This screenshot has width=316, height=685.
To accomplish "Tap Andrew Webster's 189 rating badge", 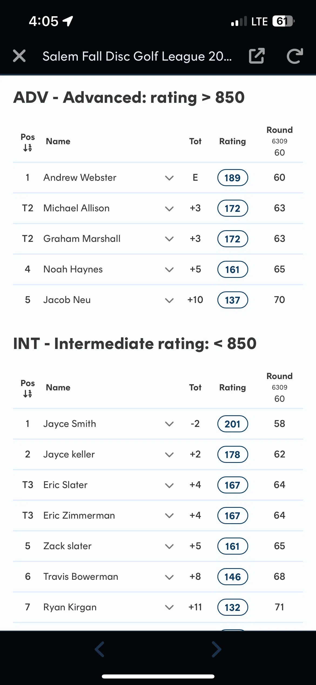I will tap(233, 178).
